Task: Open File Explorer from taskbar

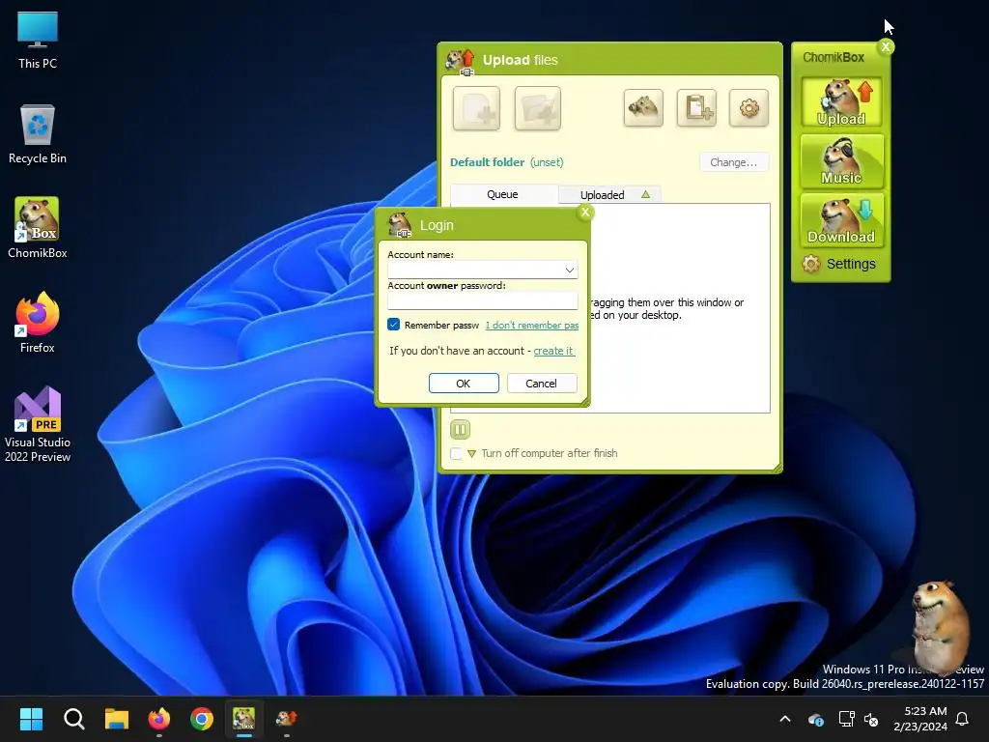Action: click(x=117, y=719)
